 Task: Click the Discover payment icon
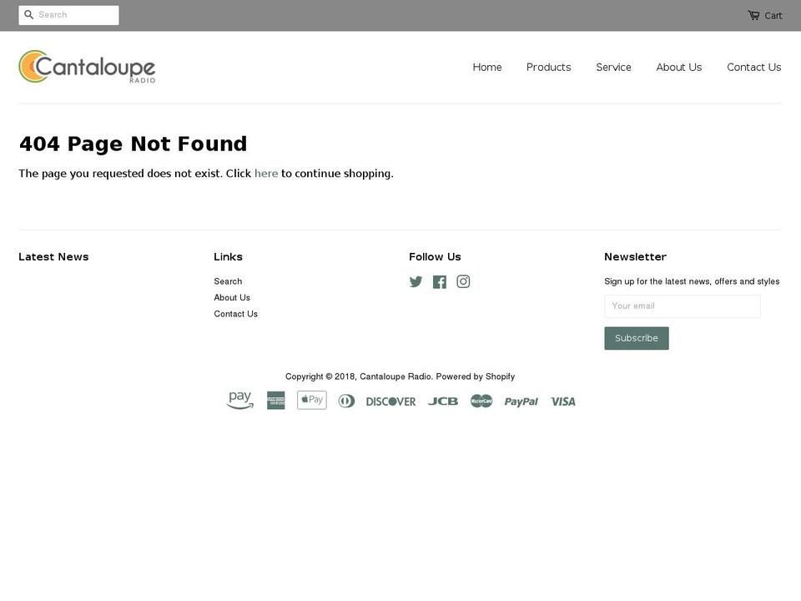(x=390, y=402)
